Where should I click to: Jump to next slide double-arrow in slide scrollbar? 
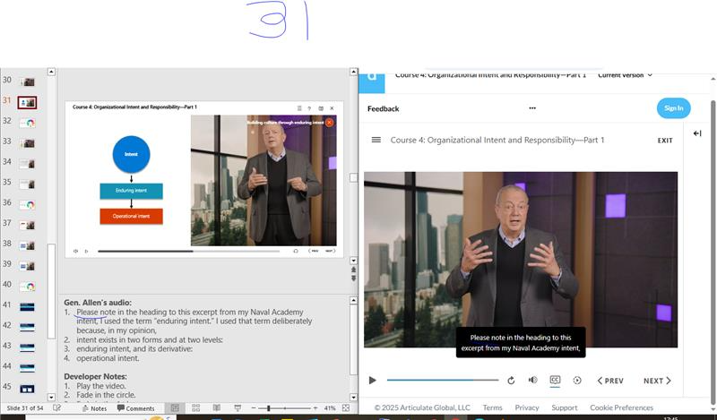(x=353, y=278)
